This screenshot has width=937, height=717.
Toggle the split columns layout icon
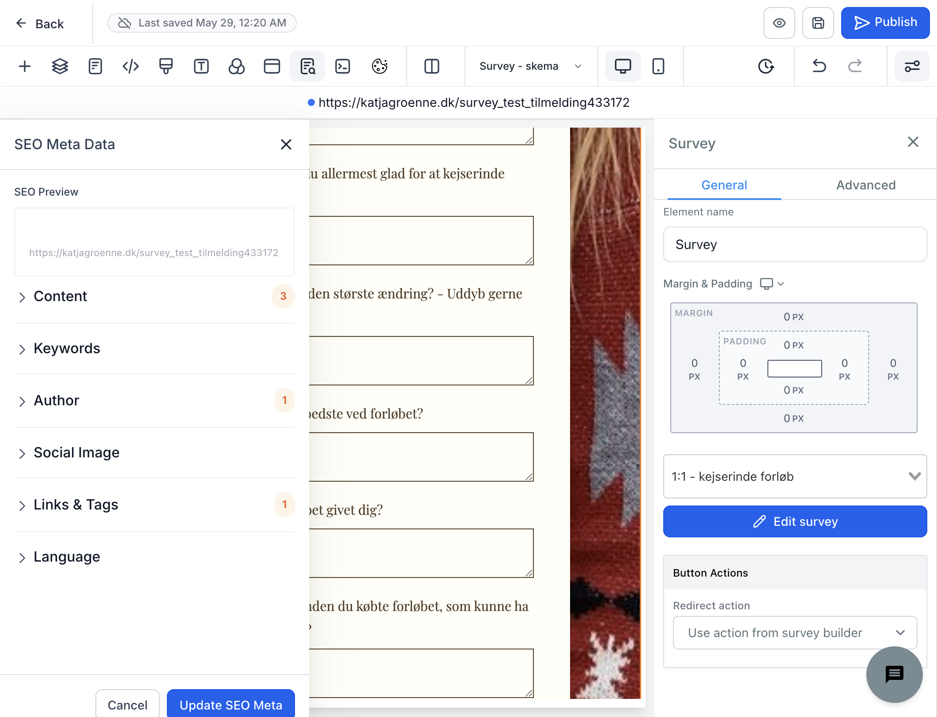pos(432,66)
